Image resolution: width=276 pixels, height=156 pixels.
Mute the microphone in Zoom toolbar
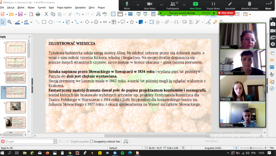tap(127, 5)
